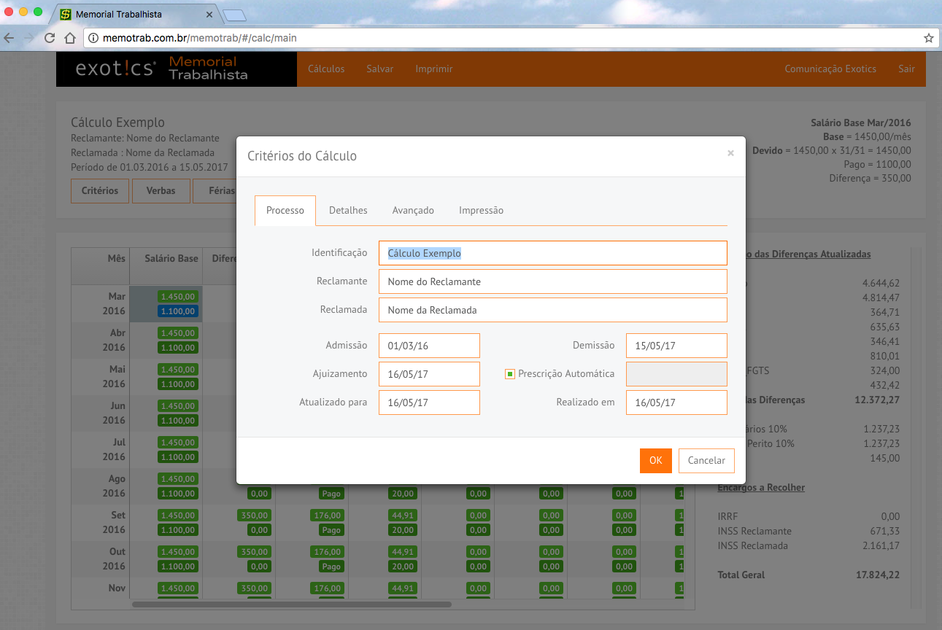Close the Memorial Trabalhista browser tab

click(x=210, y=14)
